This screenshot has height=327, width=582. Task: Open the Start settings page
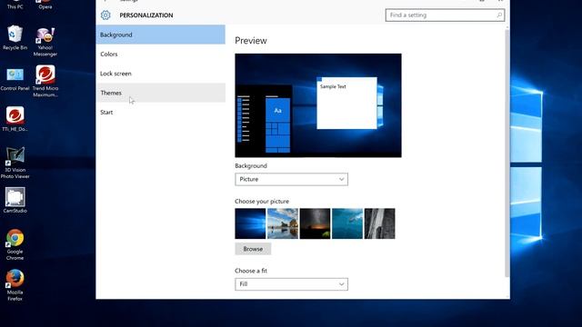160,112
